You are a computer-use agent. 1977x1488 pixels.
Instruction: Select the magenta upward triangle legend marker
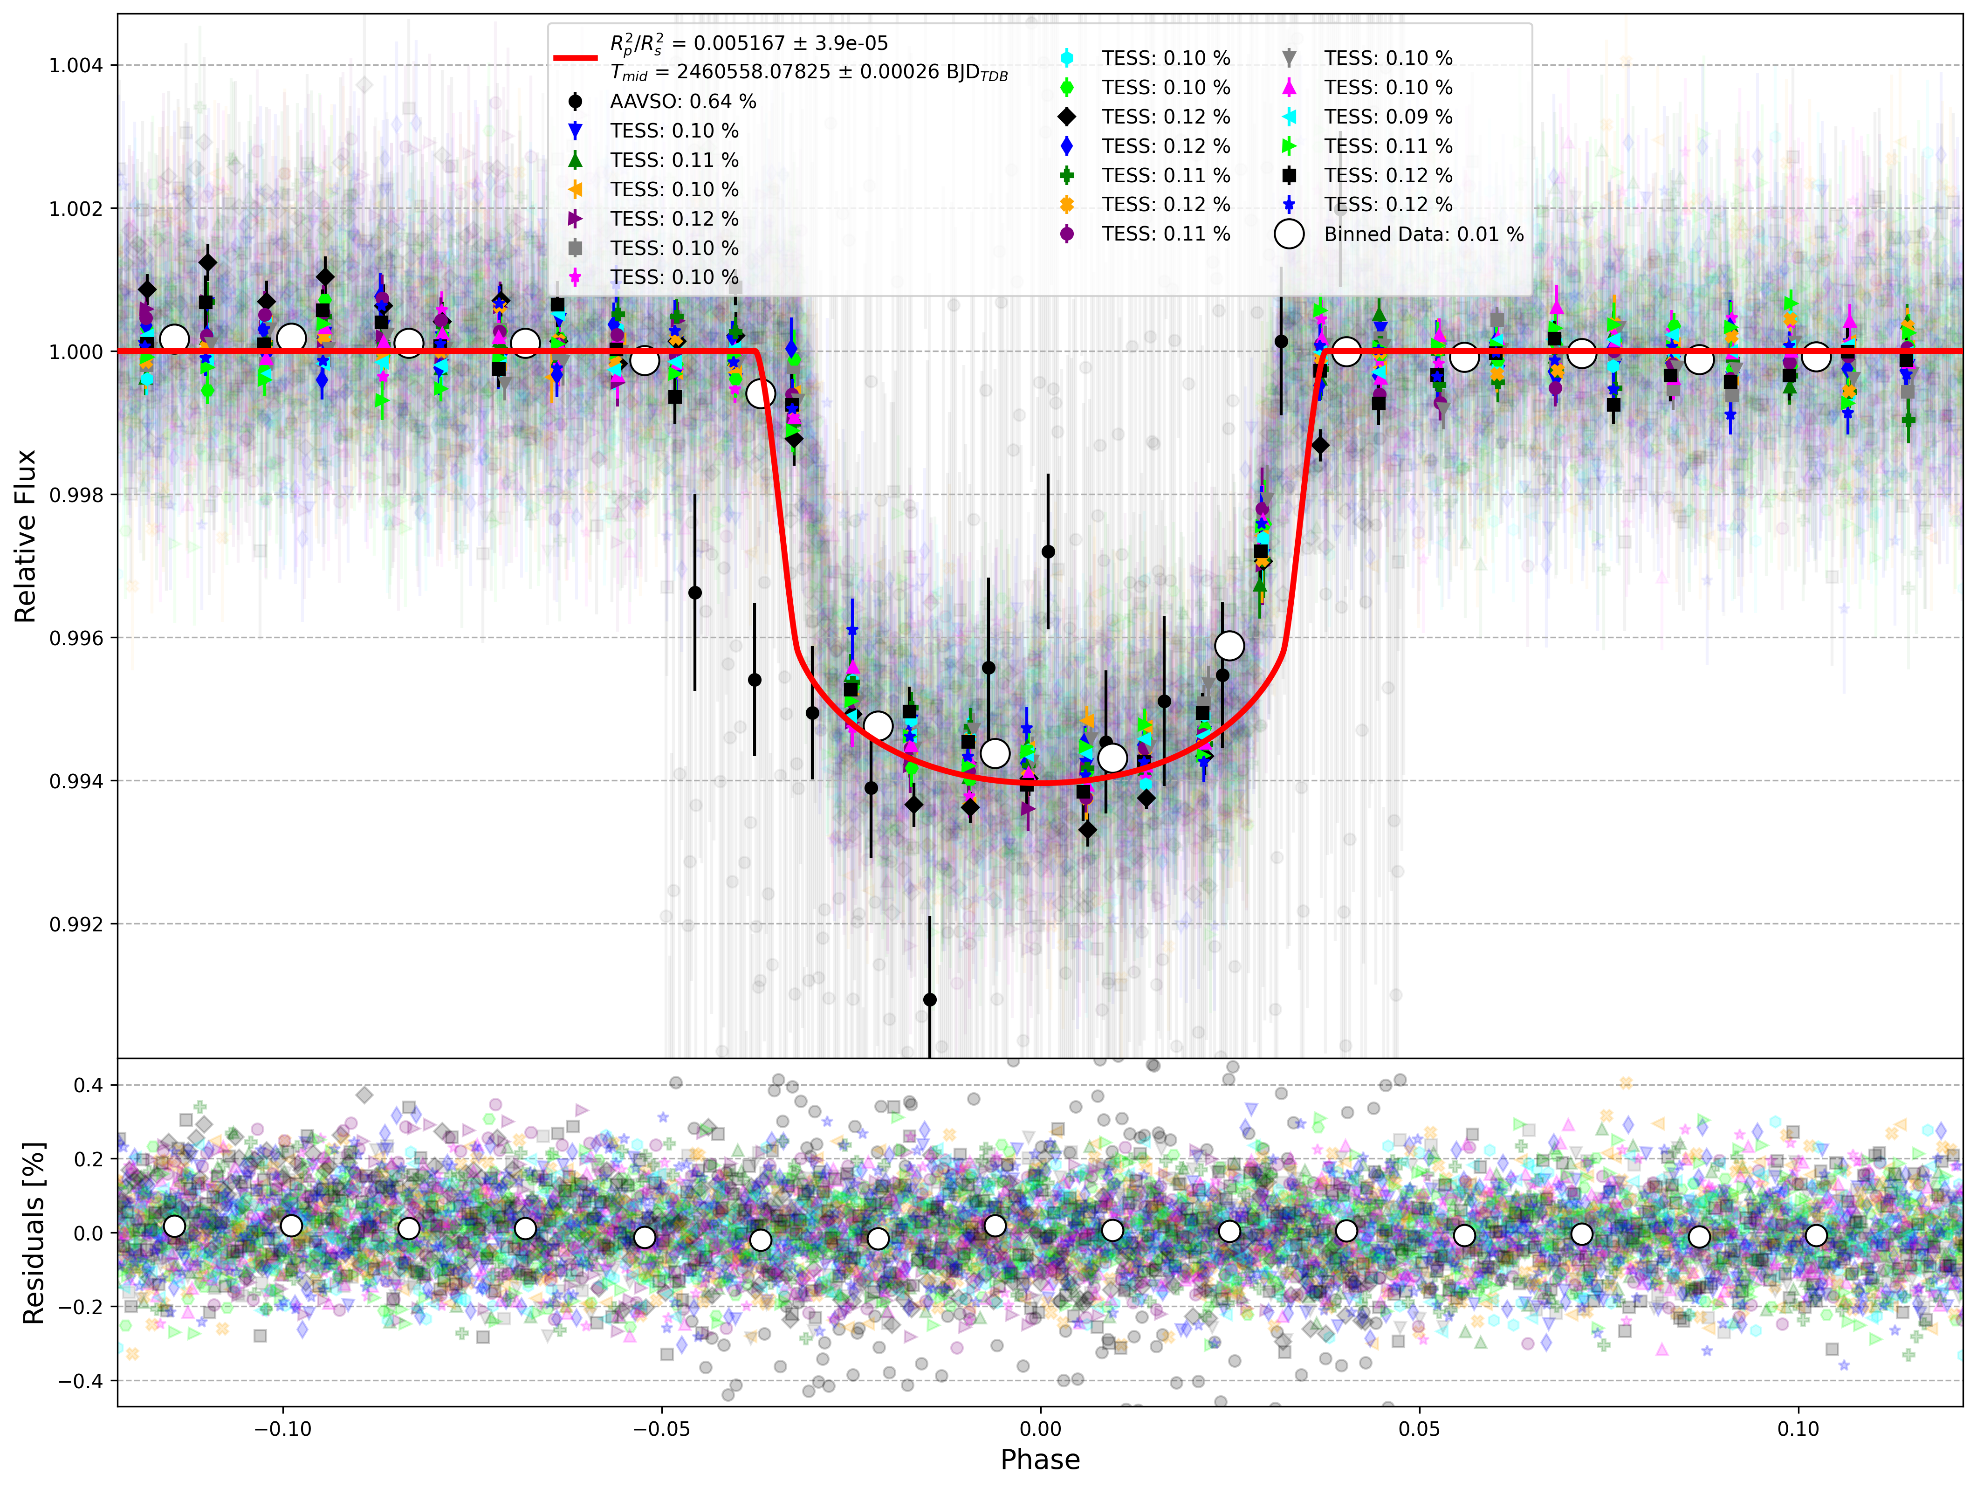click(x=1289, y=88)
